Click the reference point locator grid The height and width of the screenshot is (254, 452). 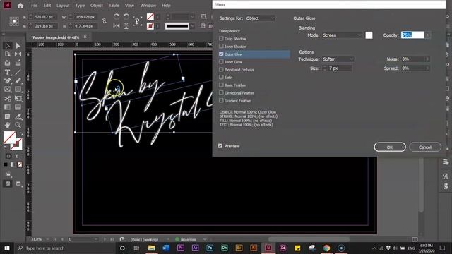click(14, 21)
